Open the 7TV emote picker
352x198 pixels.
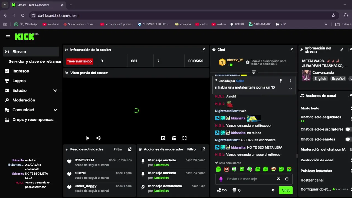click(x=279, y=179)
